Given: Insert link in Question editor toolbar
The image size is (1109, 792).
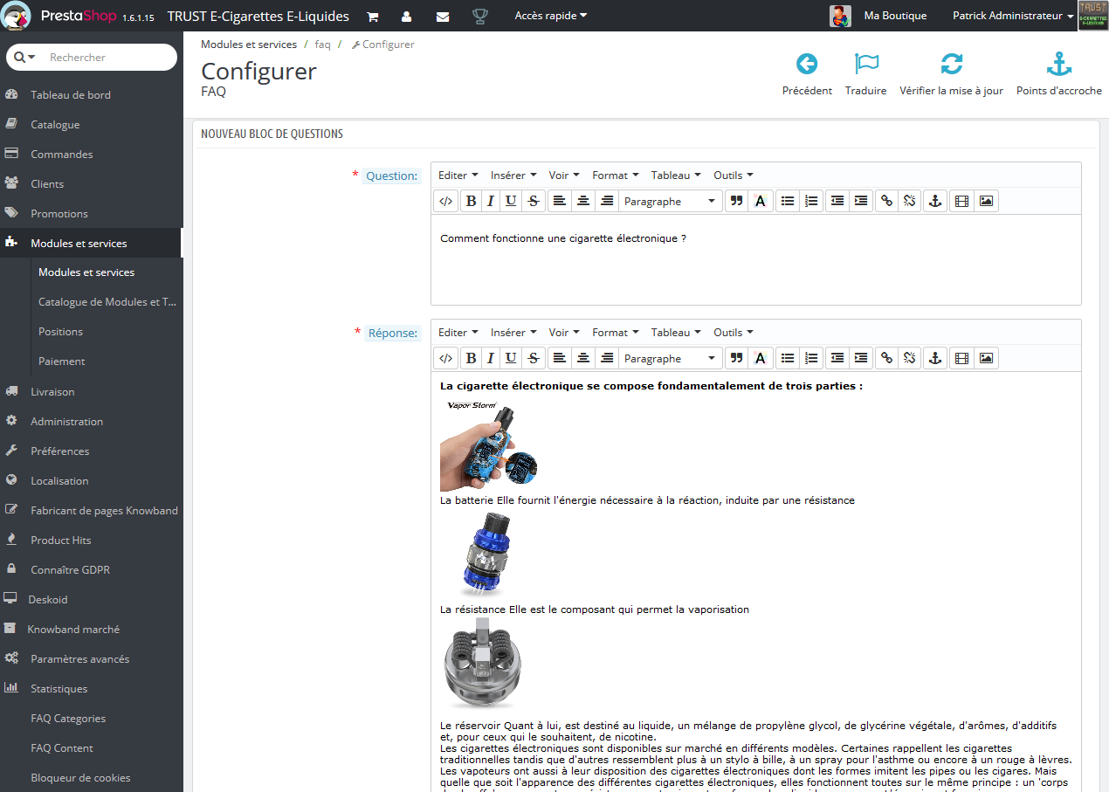Looking at the screenshot, I should pos(886,201).
